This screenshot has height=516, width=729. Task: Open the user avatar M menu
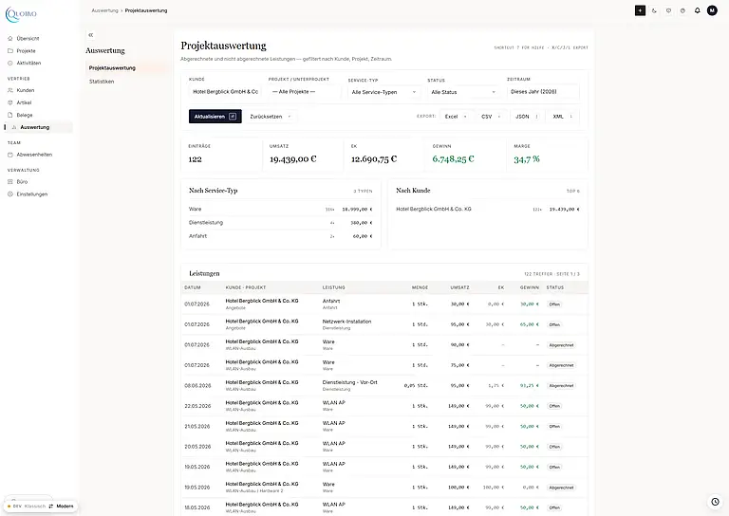[x=712, y=10]
